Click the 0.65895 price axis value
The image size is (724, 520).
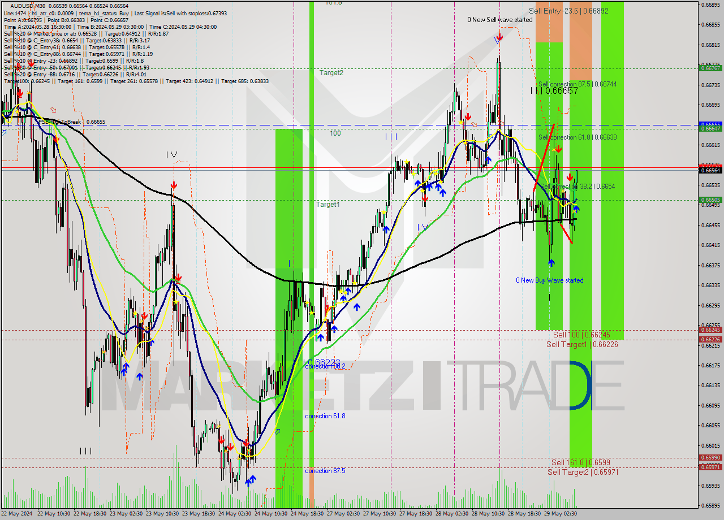pyautogui.click(x=710, y=506)
